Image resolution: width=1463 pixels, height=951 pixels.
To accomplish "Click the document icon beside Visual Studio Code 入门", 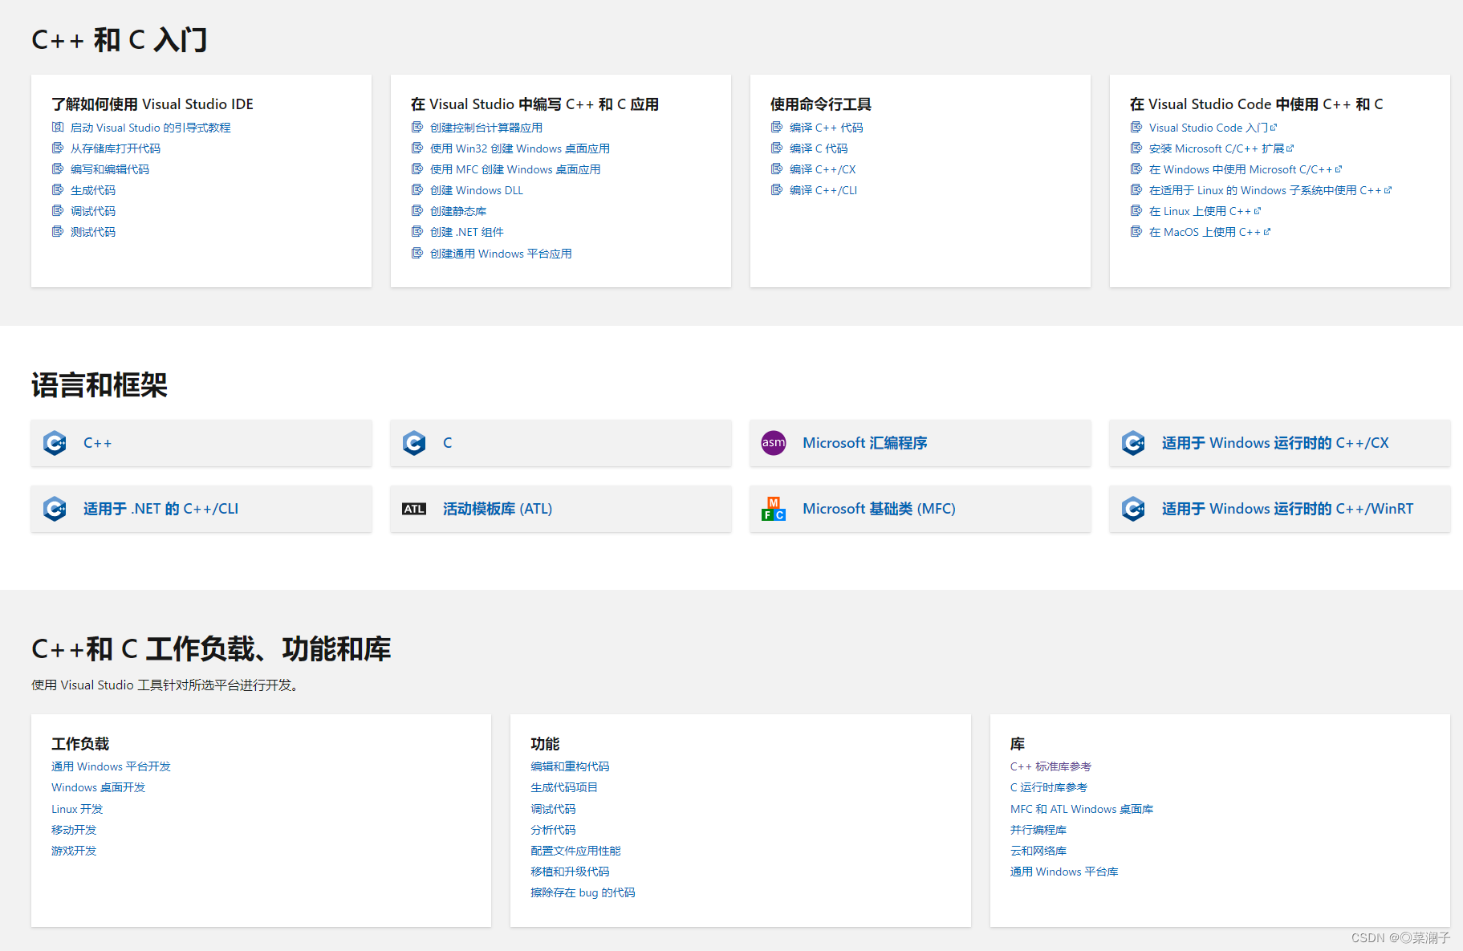I will [1136, 127].
